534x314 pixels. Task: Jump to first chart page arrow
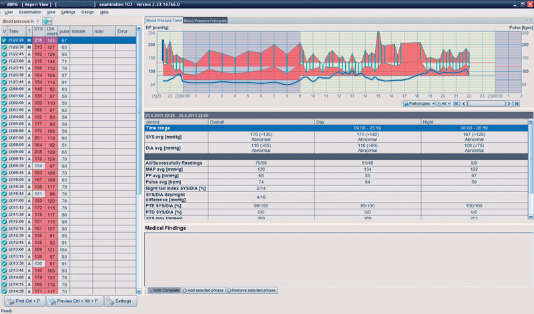tap(457, 104)
